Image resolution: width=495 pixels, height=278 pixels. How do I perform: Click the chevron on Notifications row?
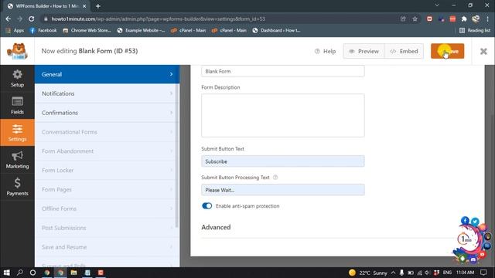(171, 93)
